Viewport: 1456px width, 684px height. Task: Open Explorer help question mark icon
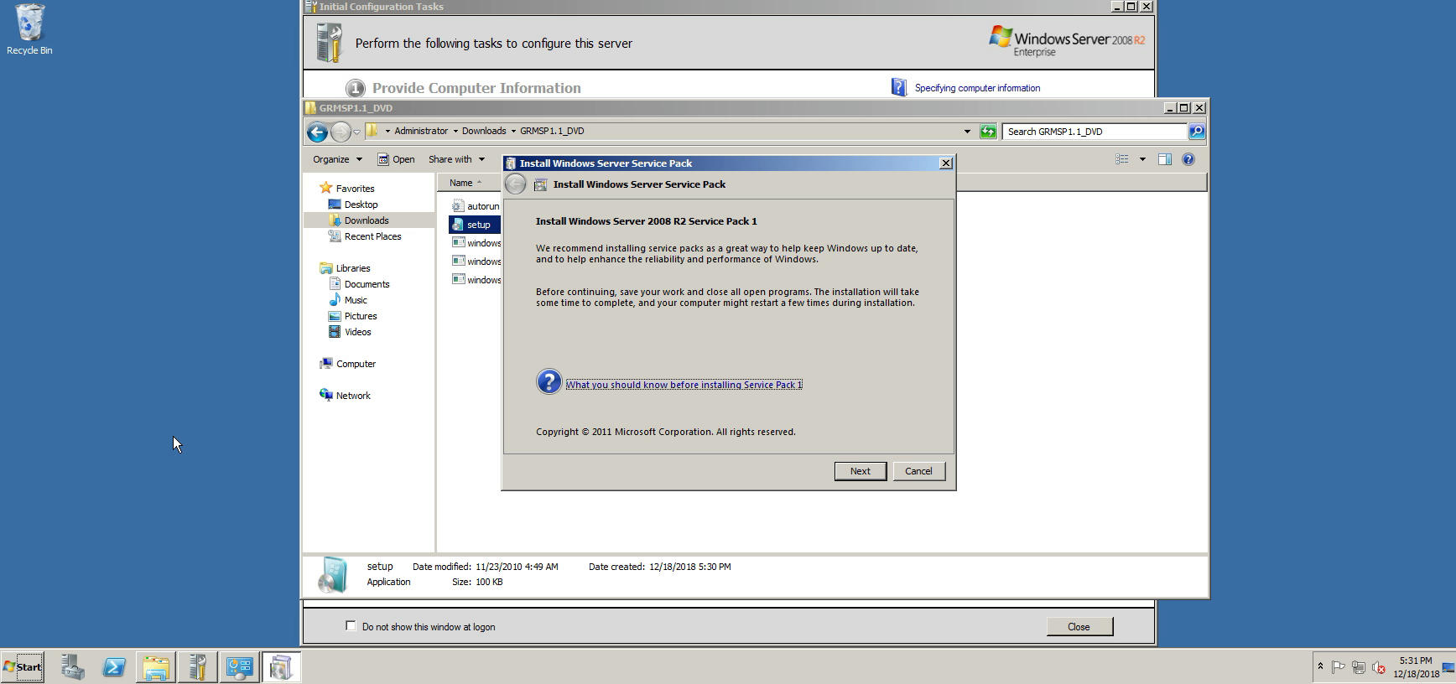[1188, 159]
